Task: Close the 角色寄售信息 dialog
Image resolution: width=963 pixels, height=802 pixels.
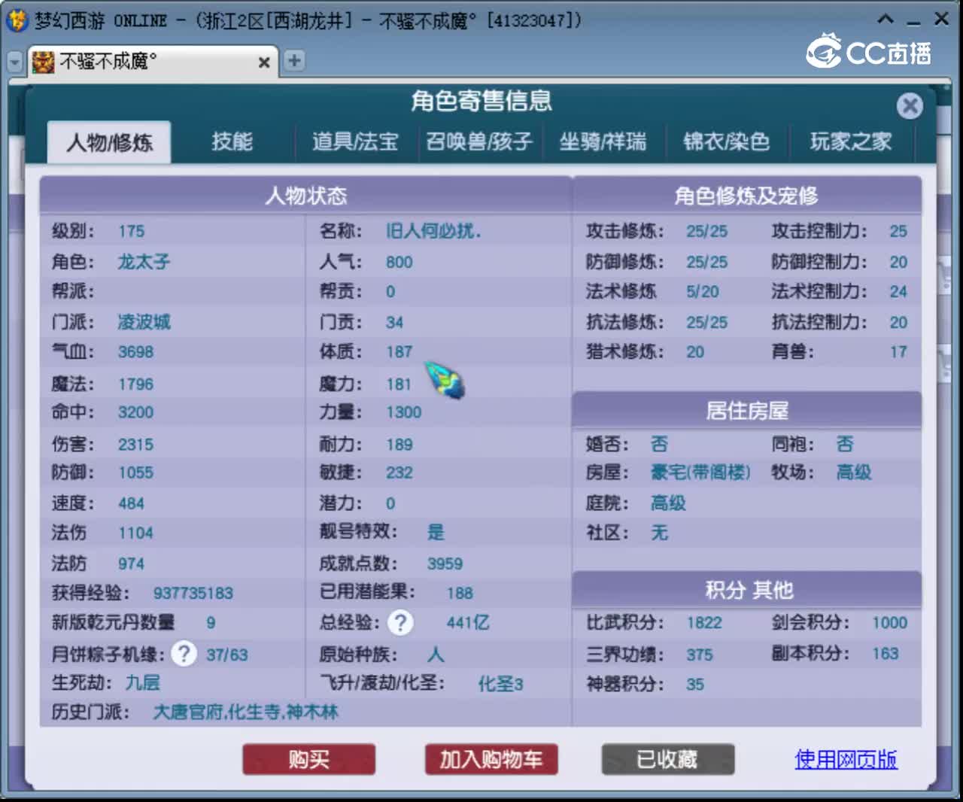Action: [x=910, y=106]
